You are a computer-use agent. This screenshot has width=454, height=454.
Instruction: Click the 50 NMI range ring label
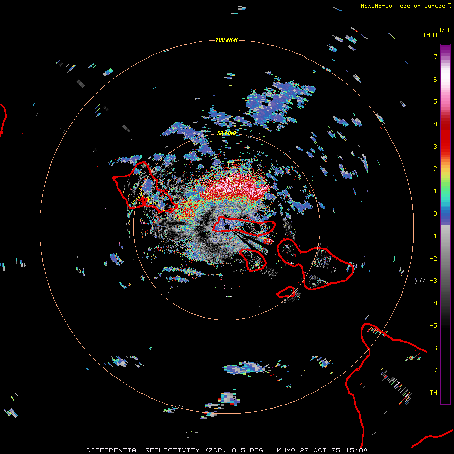226,133
